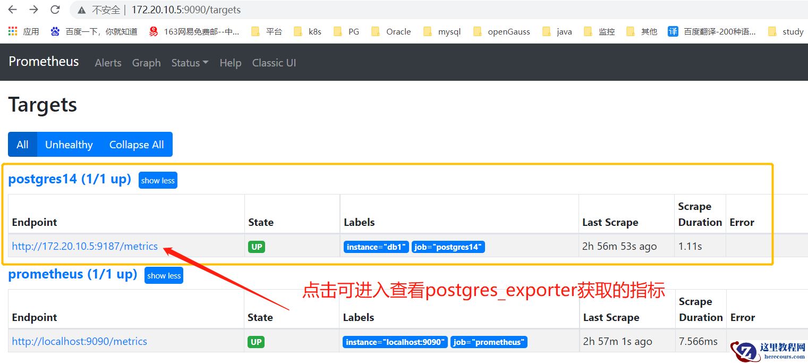Go to the Graph page

coord(147,63)
